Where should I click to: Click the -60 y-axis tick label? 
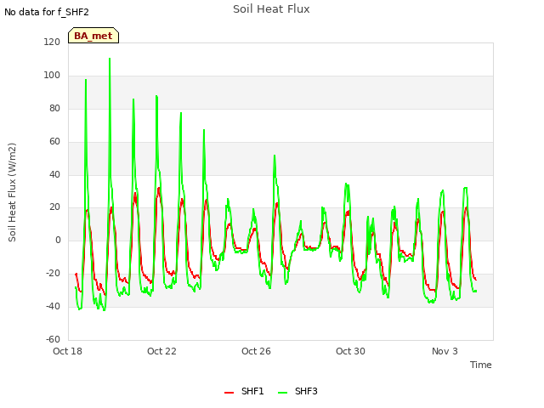[x=53, y=339]
